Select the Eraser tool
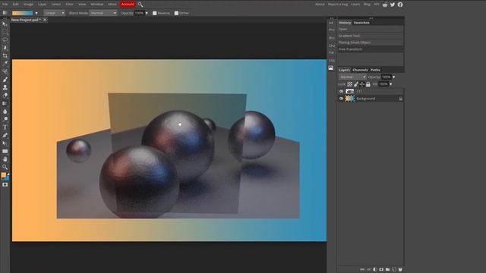 (5, 96)
